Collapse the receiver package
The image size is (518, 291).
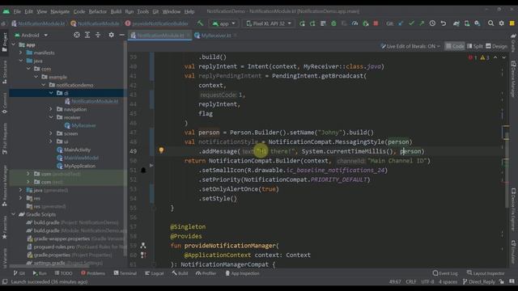point(51,117)
